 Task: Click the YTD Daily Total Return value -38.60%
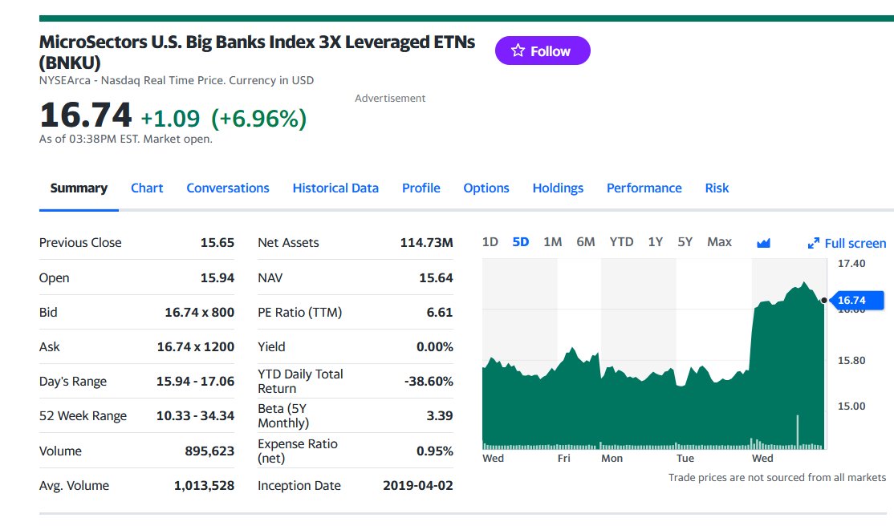tap(429, 381)
